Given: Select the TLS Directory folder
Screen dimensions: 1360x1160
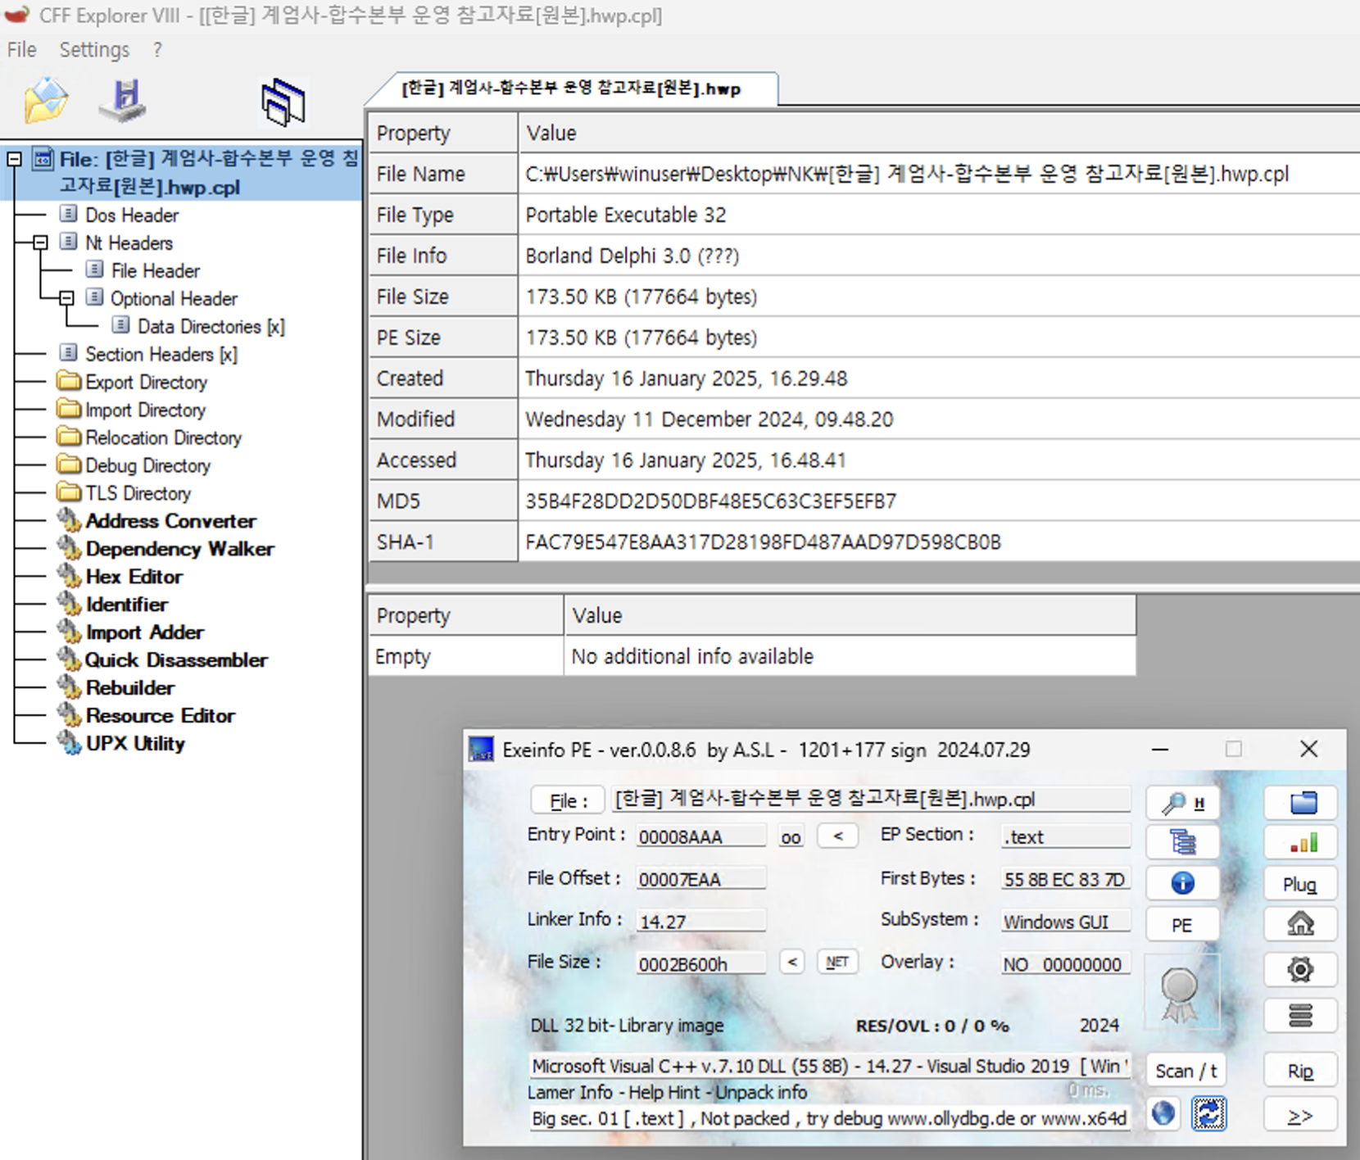Looking at the screenshot, I should click(x=138, y=494).
